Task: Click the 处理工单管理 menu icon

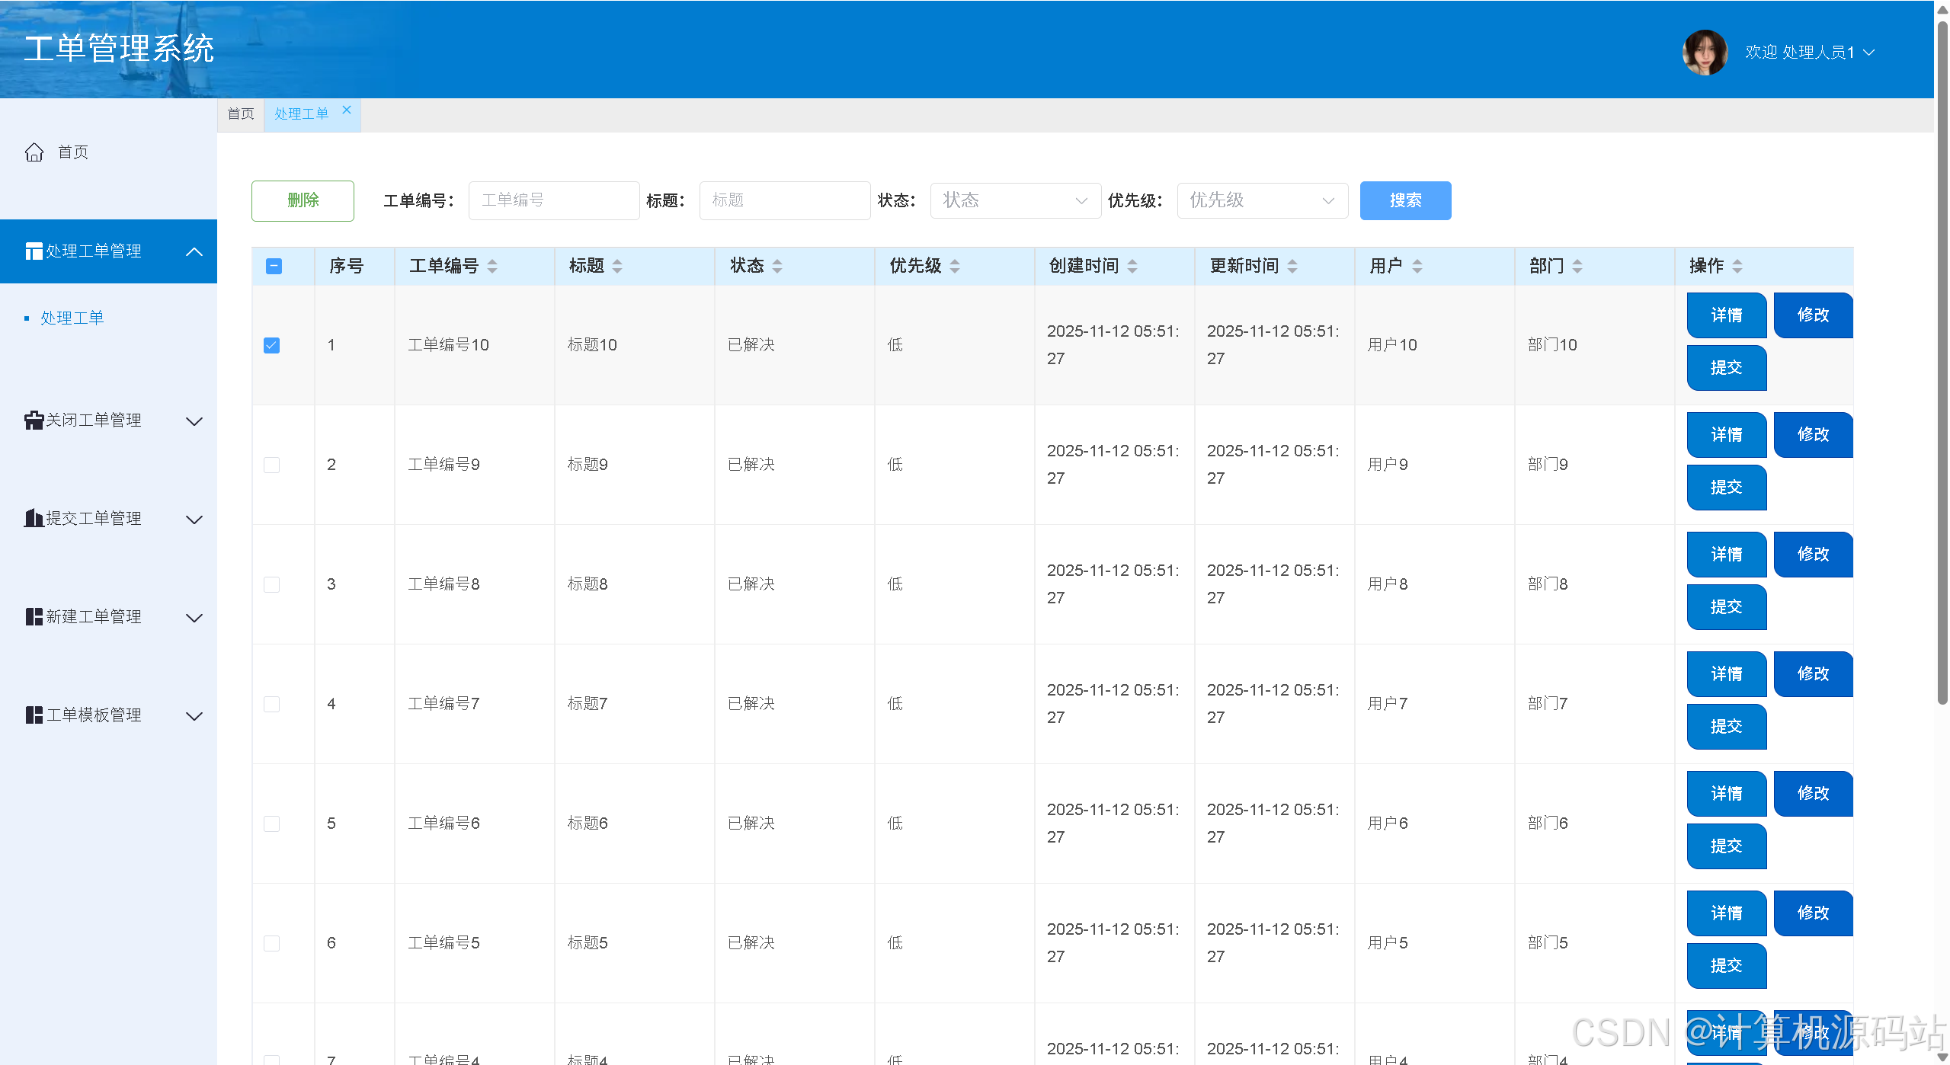Action: click(x=34, y=251)
